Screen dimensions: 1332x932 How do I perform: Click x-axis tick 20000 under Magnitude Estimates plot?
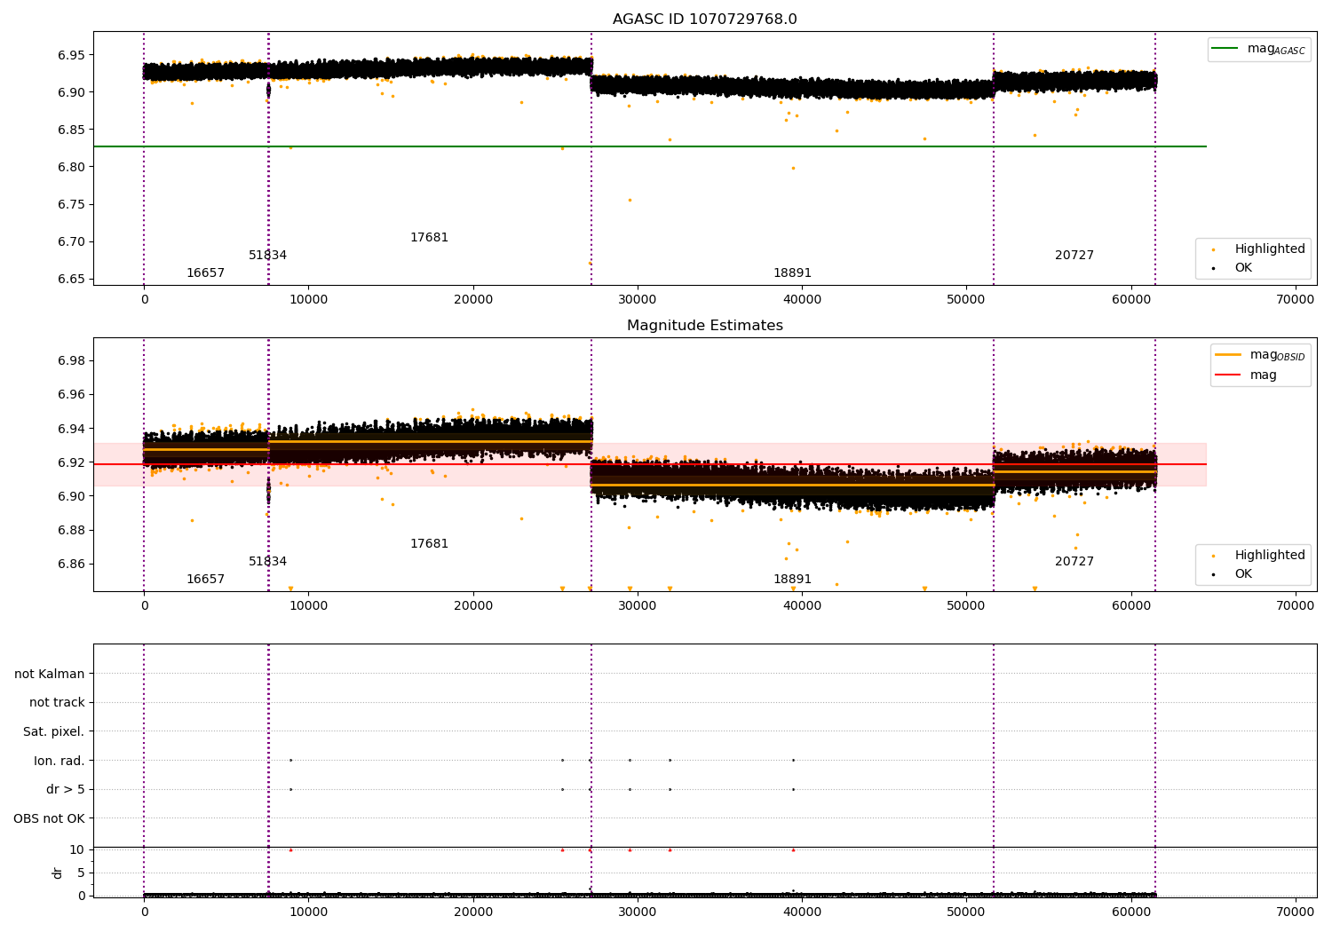point(473,606)
